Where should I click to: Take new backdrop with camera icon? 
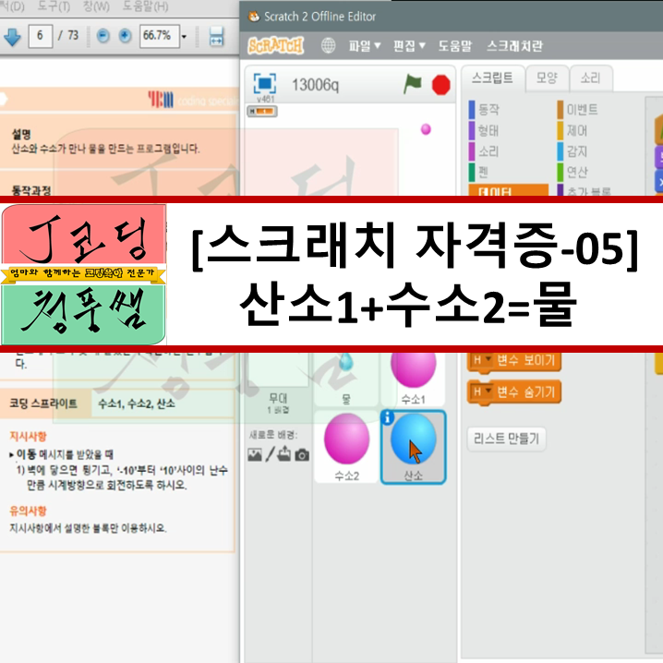[302, 455]
